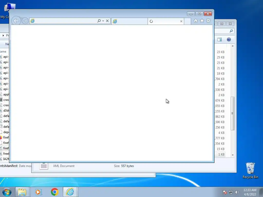Select the appl file row

5,94
